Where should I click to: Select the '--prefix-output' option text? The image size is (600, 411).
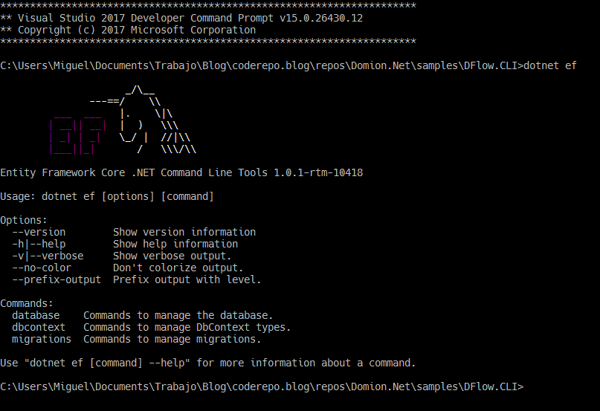point(57,279)
